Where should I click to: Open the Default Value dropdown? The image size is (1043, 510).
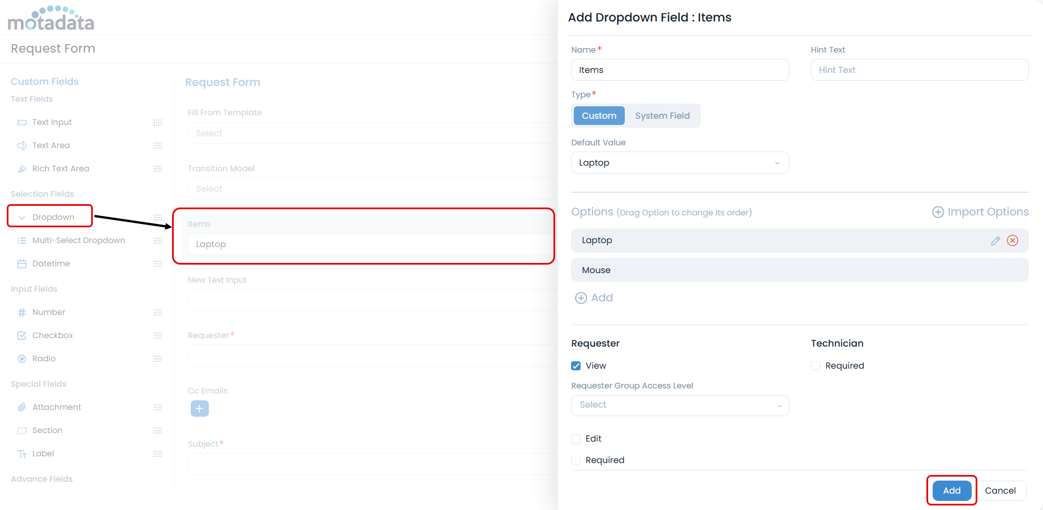click(x=680, y=163)
